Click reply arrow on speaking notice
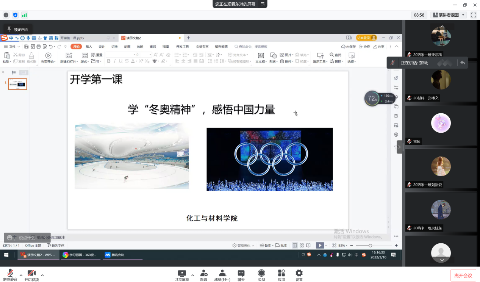 [x=462, y=63]
